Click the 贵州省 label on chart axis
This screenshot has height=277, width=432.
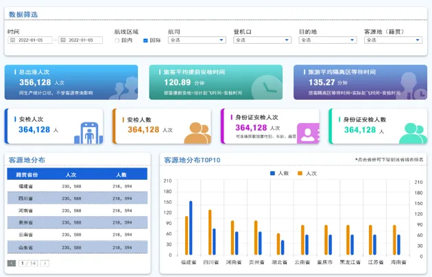coord(256,262)
